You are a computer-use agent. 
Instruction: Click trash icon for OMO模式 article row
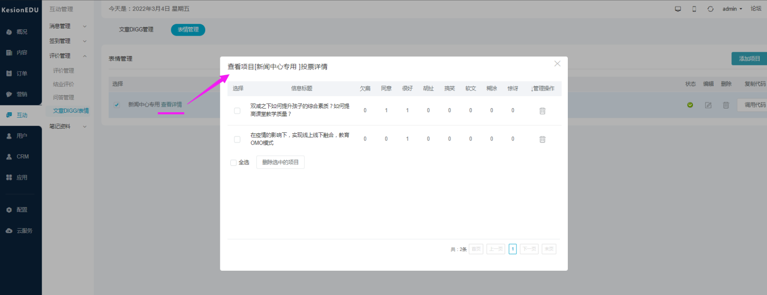pos(542,139)
